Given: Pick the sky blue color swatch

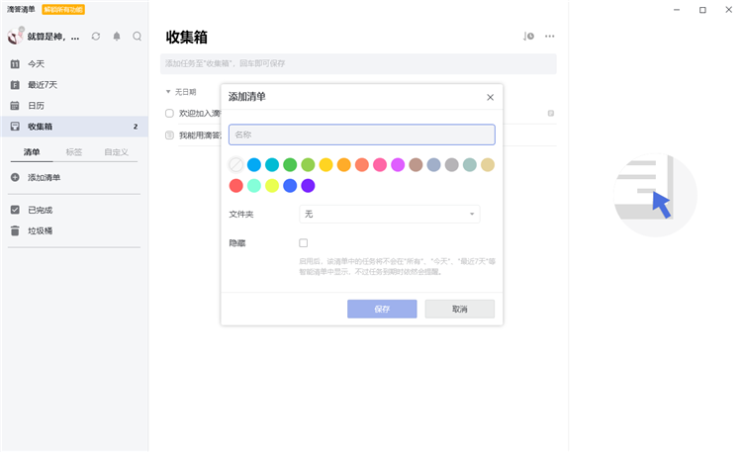Looking at the screenshot, I should pyautogui.click(x=254, y=165).
